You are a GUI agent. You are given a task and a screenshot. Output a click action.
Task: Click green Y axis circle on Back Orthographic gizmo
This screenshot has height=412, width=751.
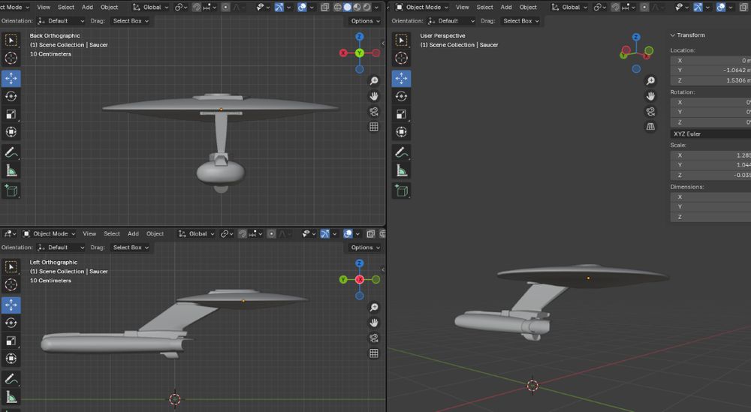tap(360, 53)
